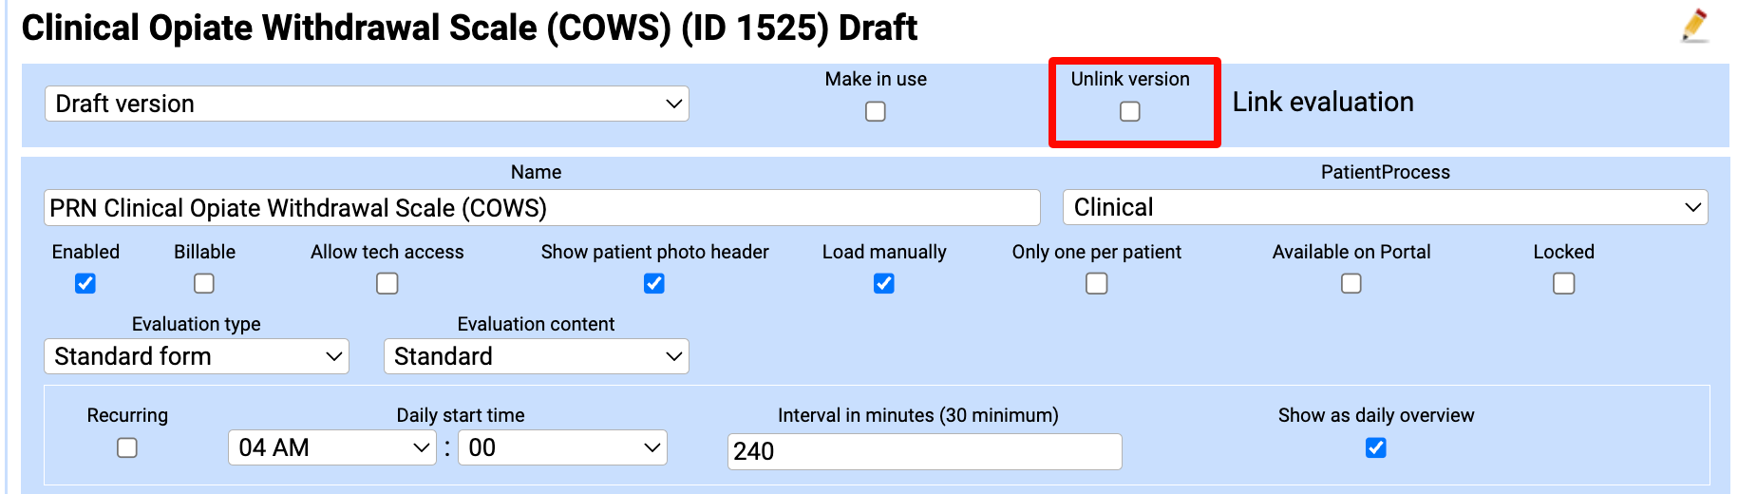Uncheck the Enabled checkbox
The height and width of the screenshot is (494, 1757).
click(85, 284)
